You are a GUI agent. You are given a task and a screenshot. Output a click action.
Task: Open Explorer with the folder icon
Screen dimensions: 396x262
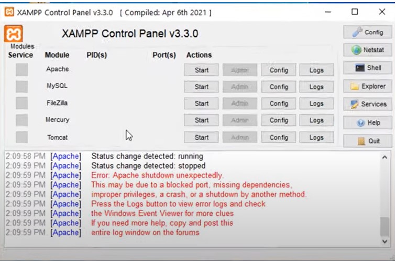[368, 86]
